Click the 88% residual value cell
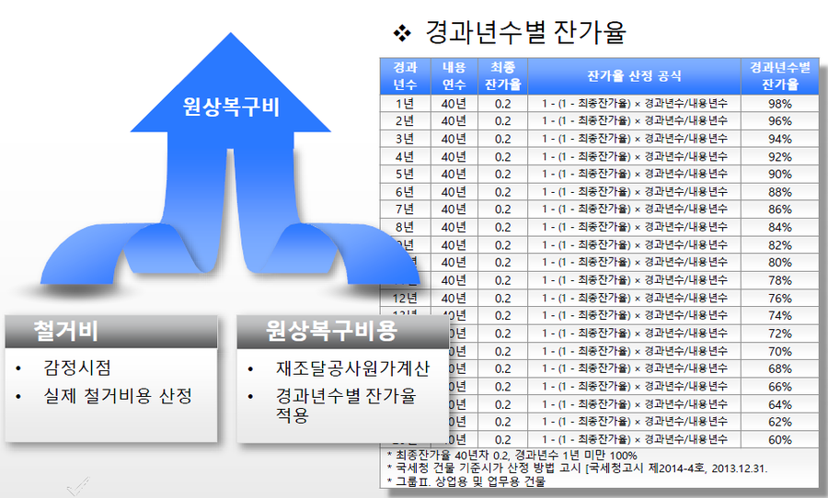The image size is (828, 498). point(780,192)
